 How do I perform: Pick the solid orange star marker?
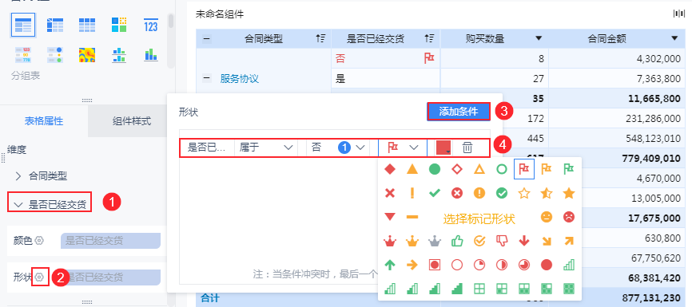pos(569,193)
